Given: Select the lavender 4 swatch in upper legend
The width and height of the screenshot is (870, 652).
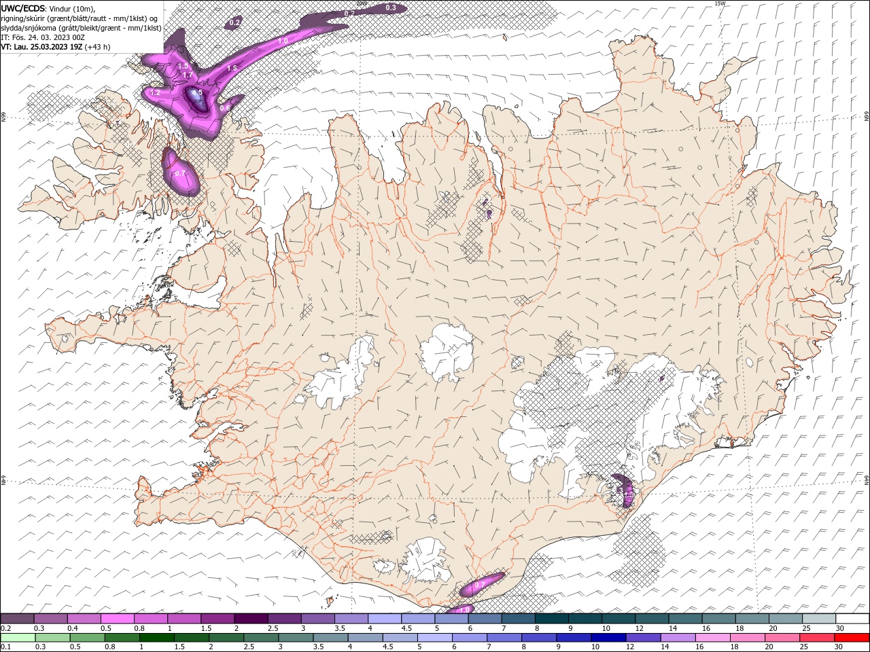Looking at the screenshot, I should 383,619.
